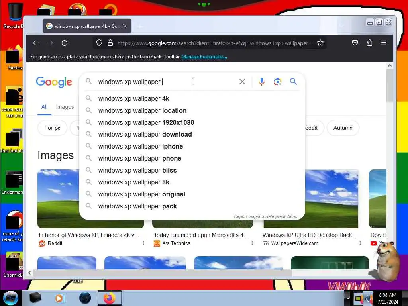Viewport: 408px width, 306px height.
Task: Click the vertical scrollbar up arrow
Action: pos(390,66)
